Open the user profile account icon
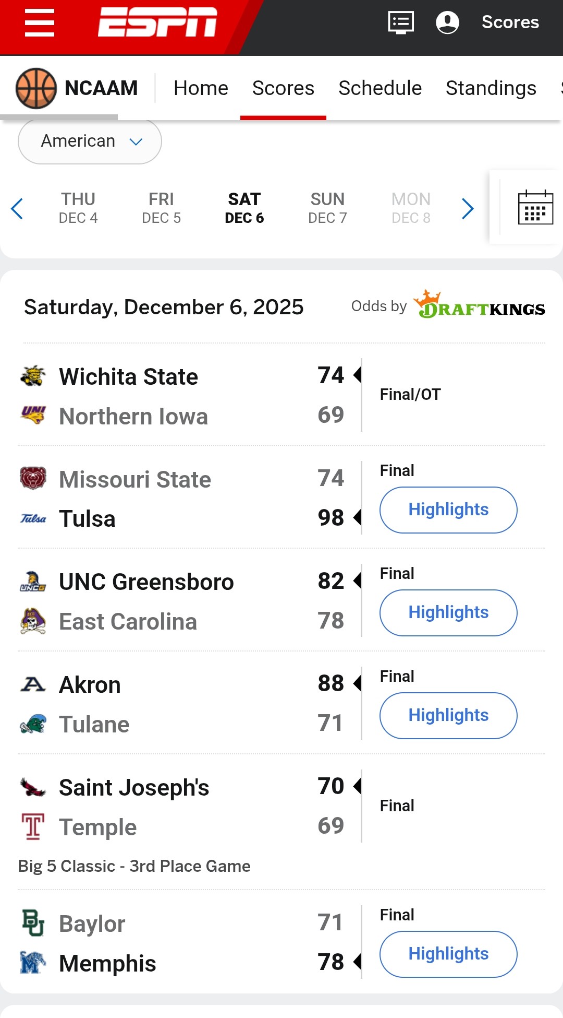Screen dimensions: 563x1018 447,22
